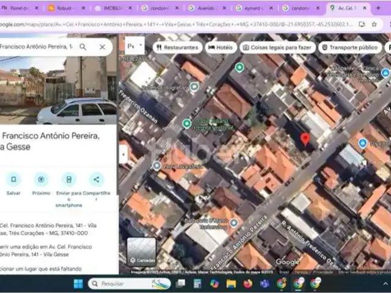The height and width of the screenshot is (293, 391).
Task: Collapse the side panel with arrow handle
Action: pyautogui.click(x=123, y=155)
